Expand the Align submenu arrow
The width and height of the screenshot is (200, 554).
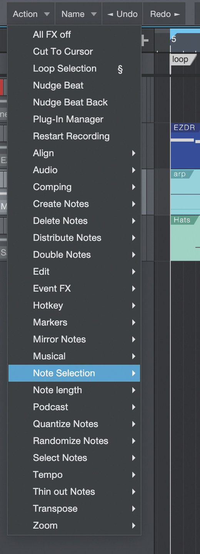pos(133,153)
